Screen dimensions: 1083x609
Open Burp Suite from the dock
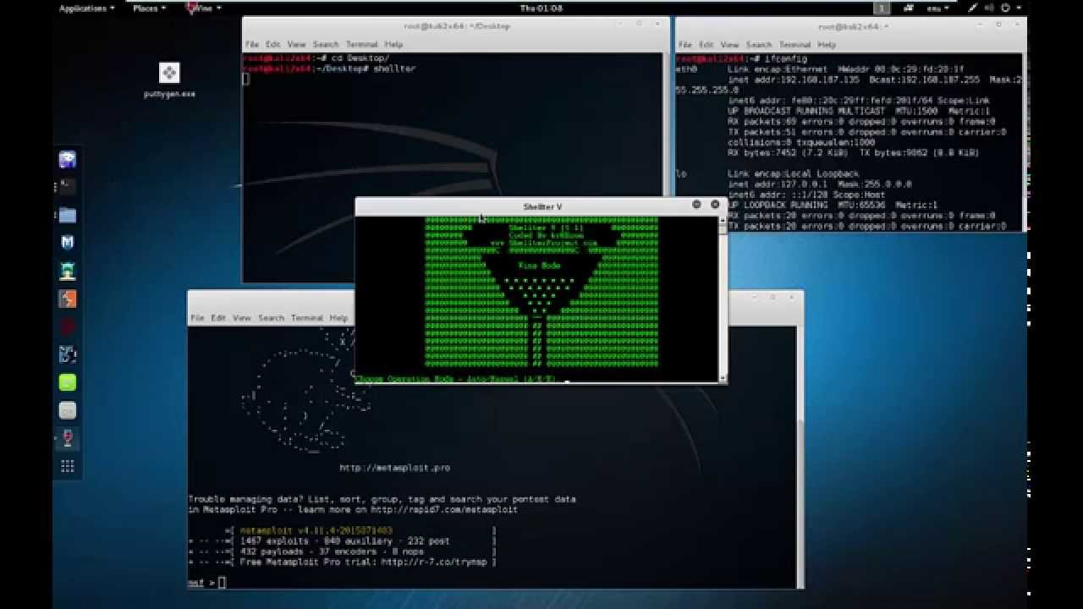click(x=66, y=299)
